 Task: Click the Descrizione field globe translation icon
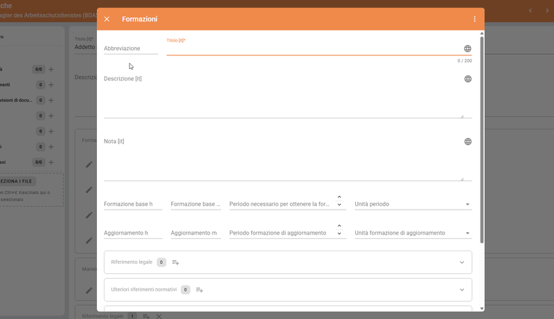pyautogui.click(x=468, y=79)
